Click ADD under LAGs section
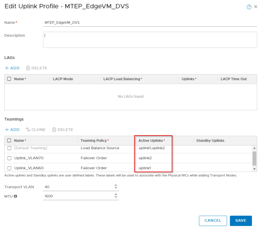 coord(12,68)
